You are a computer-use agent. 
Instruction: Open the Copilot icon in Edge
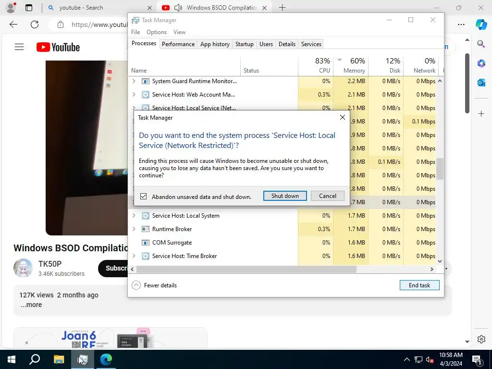click(481, 24)
